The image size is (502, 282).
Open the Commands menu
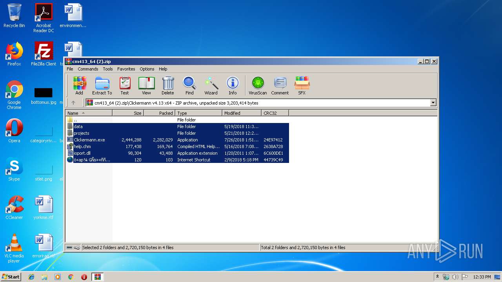[88, 69]
